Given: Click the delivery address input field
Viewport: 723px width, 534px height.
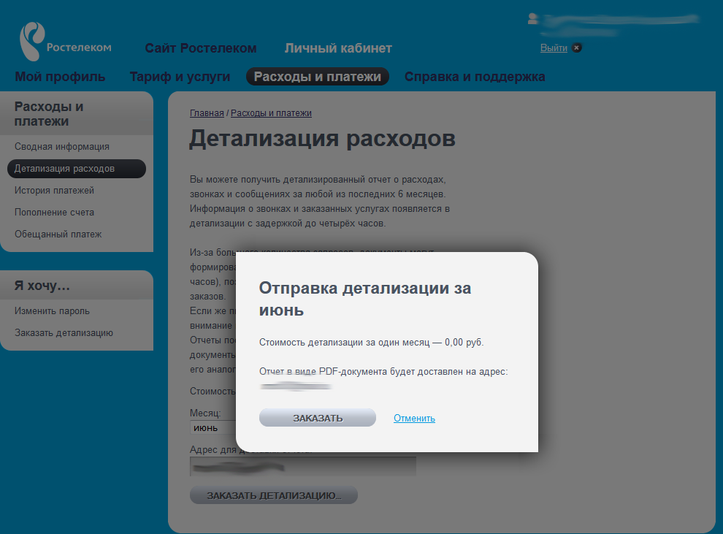Looking at the screenshot, I should (x=302, y=466).
